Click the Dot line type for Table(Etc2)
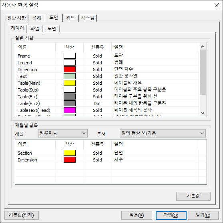Viewport: 223px width, 223px height. (97, 104)
